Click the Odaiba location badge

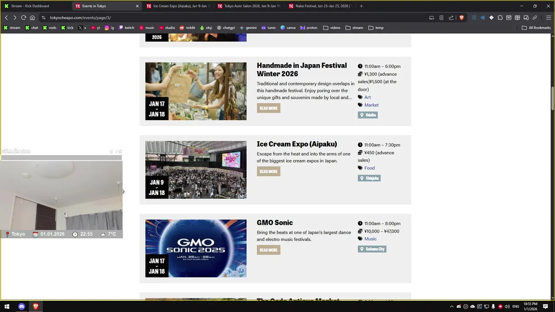(x=368, y=115)
